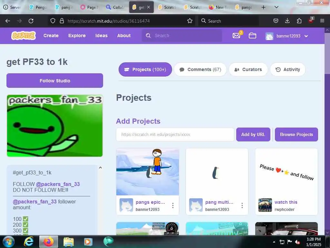
Task: Switch to the Projects tab
Action: coord(145,69)
